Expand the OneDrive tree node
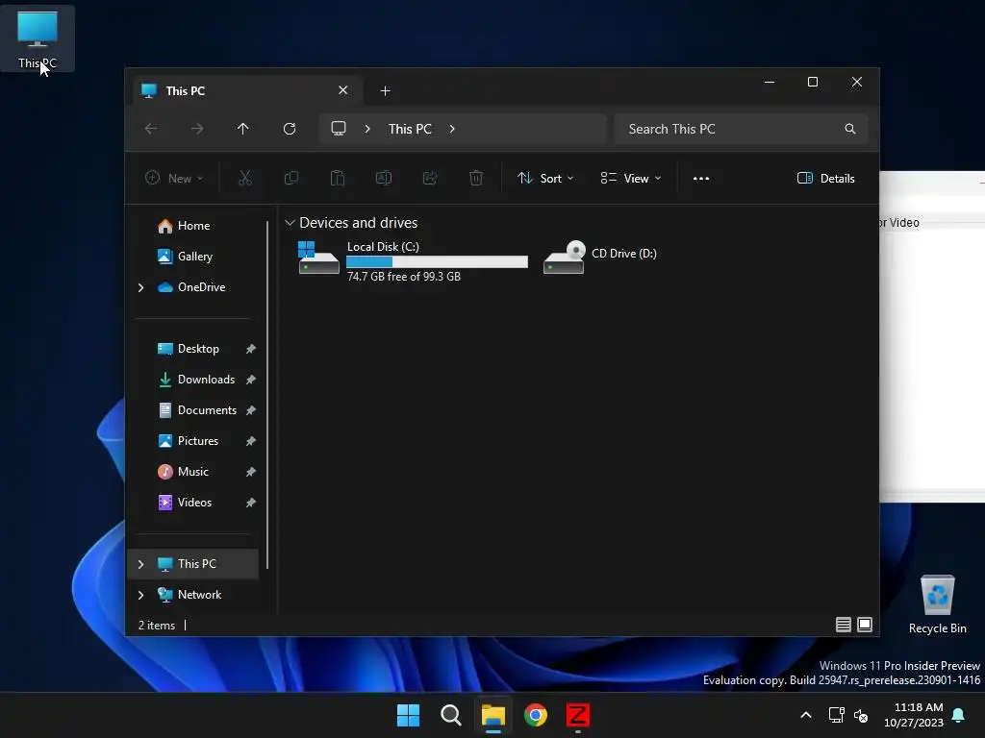The height and width of the screenshot is (738, 985). (x=140, y=287)
